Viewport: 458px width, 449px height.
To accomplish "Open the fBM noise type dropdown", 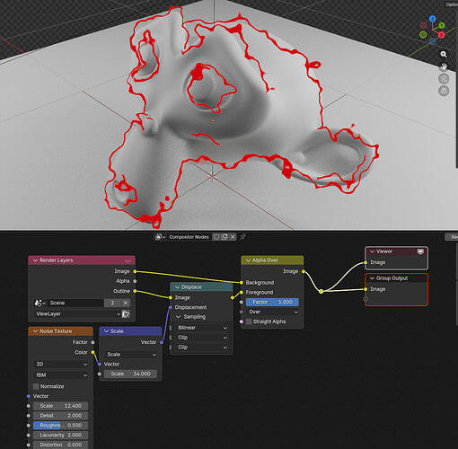I will 61,375.
